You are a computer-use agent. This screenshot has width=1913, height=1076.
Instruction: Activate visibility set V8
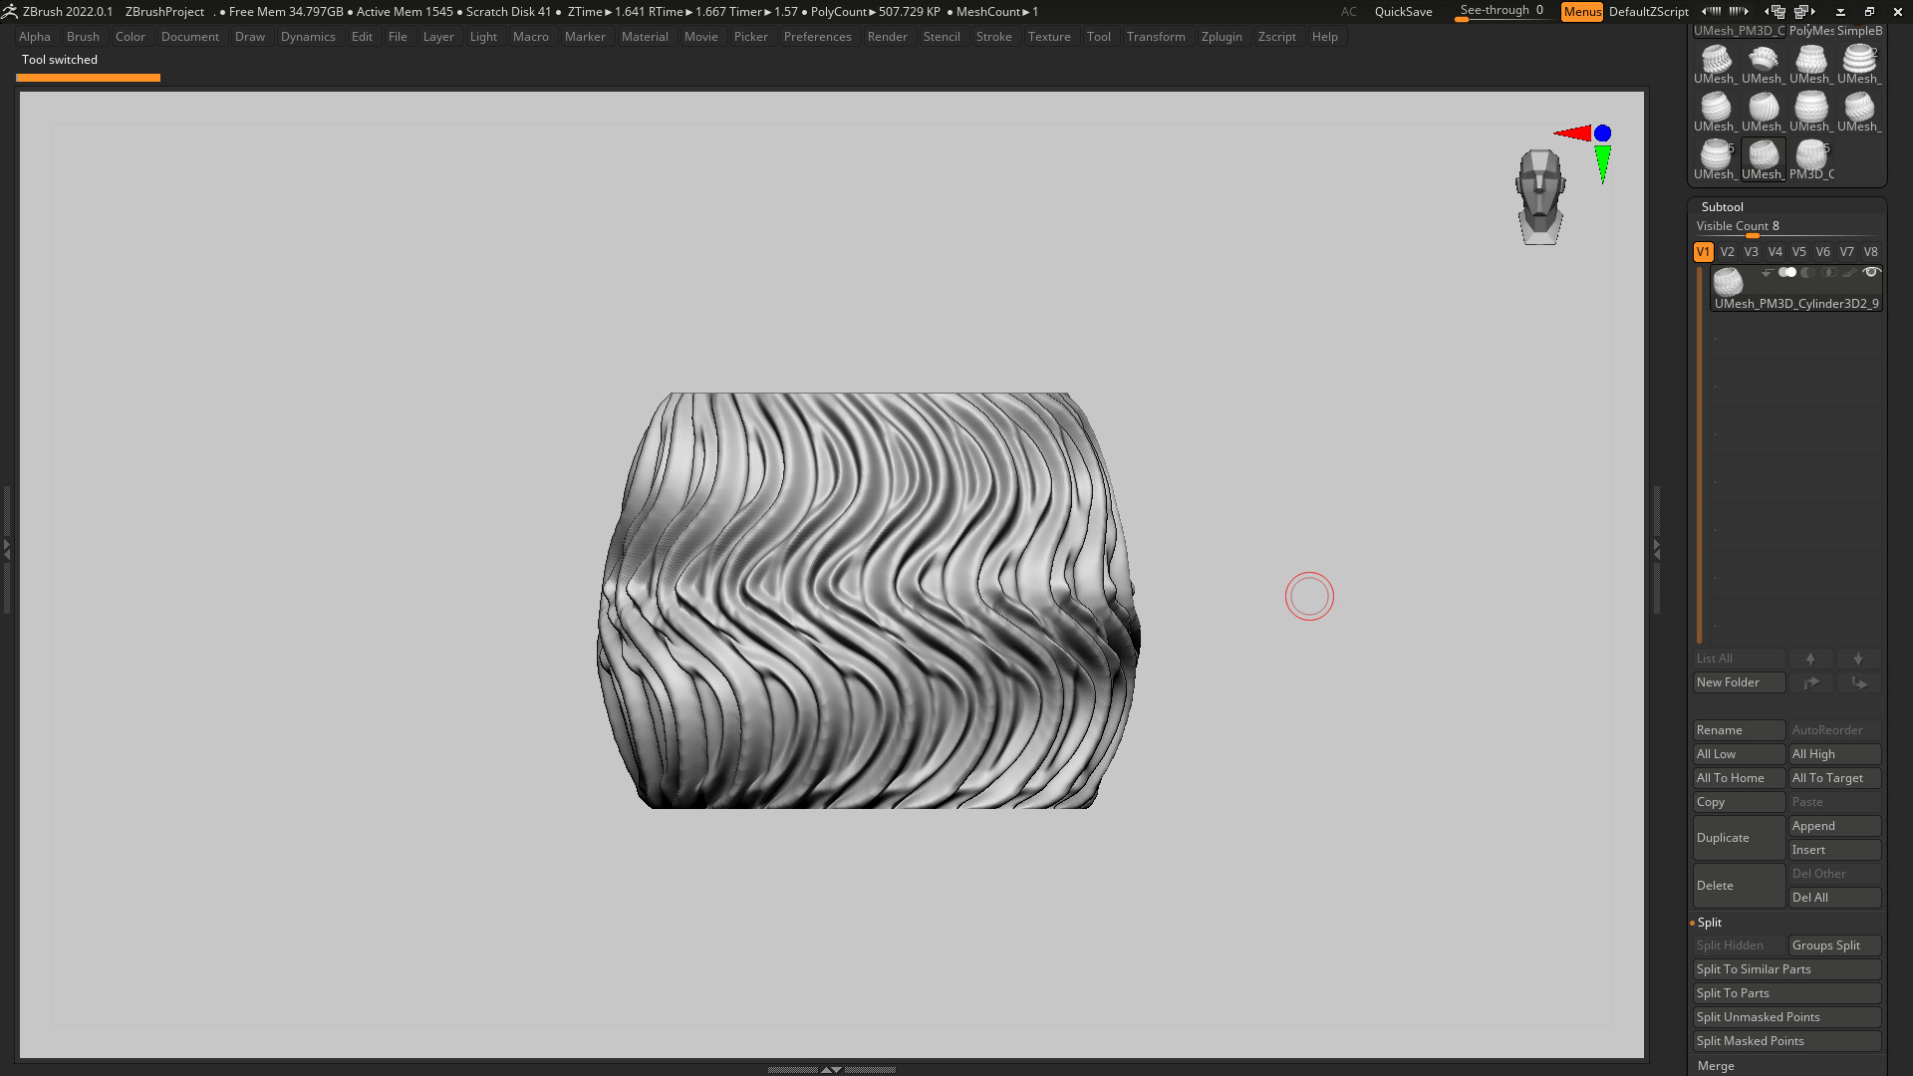click(1870, 252)
